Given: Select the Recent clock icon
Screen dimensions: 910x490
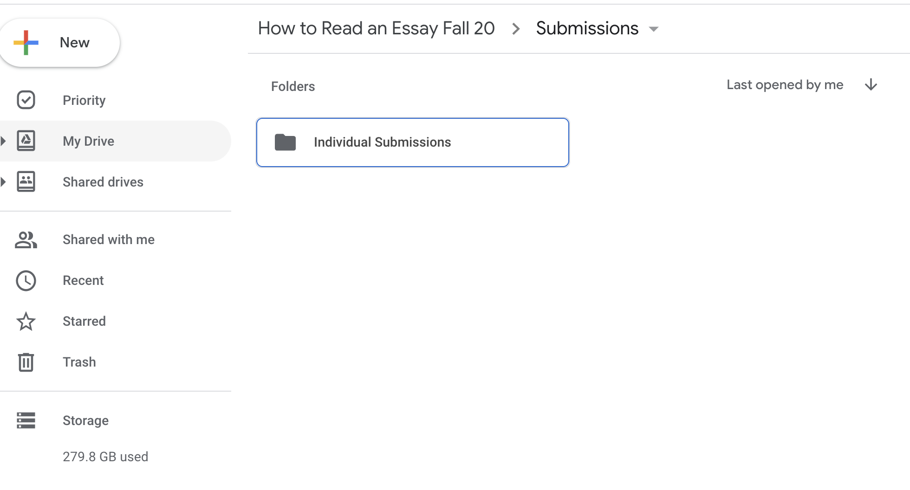Looking at the screenshot, I should pos(26,280).
